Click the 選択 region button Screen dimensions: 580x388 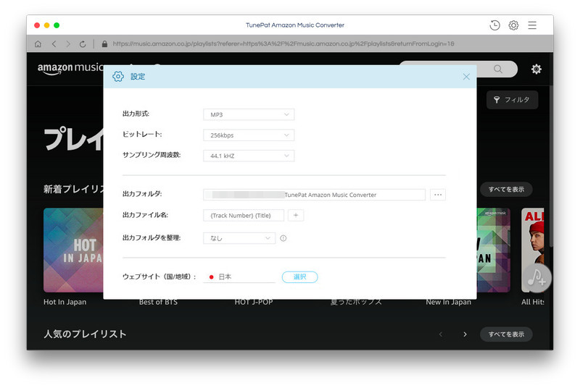click(299, 277)
